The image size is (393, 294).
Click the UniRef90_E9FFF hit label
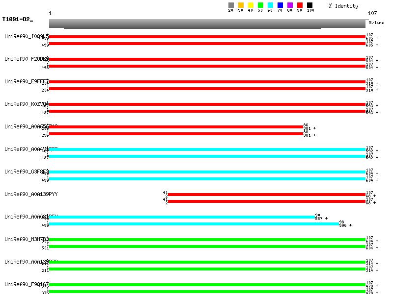27,81
